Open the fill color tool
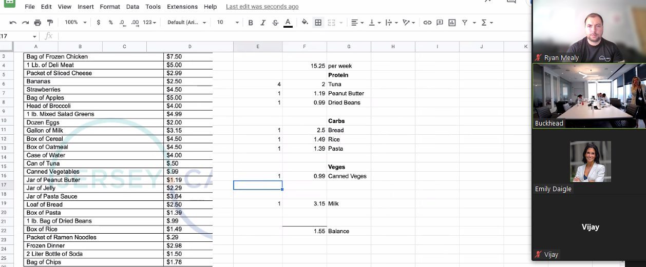Viewport: 646px width, 267px height. [x=305, y=23]
